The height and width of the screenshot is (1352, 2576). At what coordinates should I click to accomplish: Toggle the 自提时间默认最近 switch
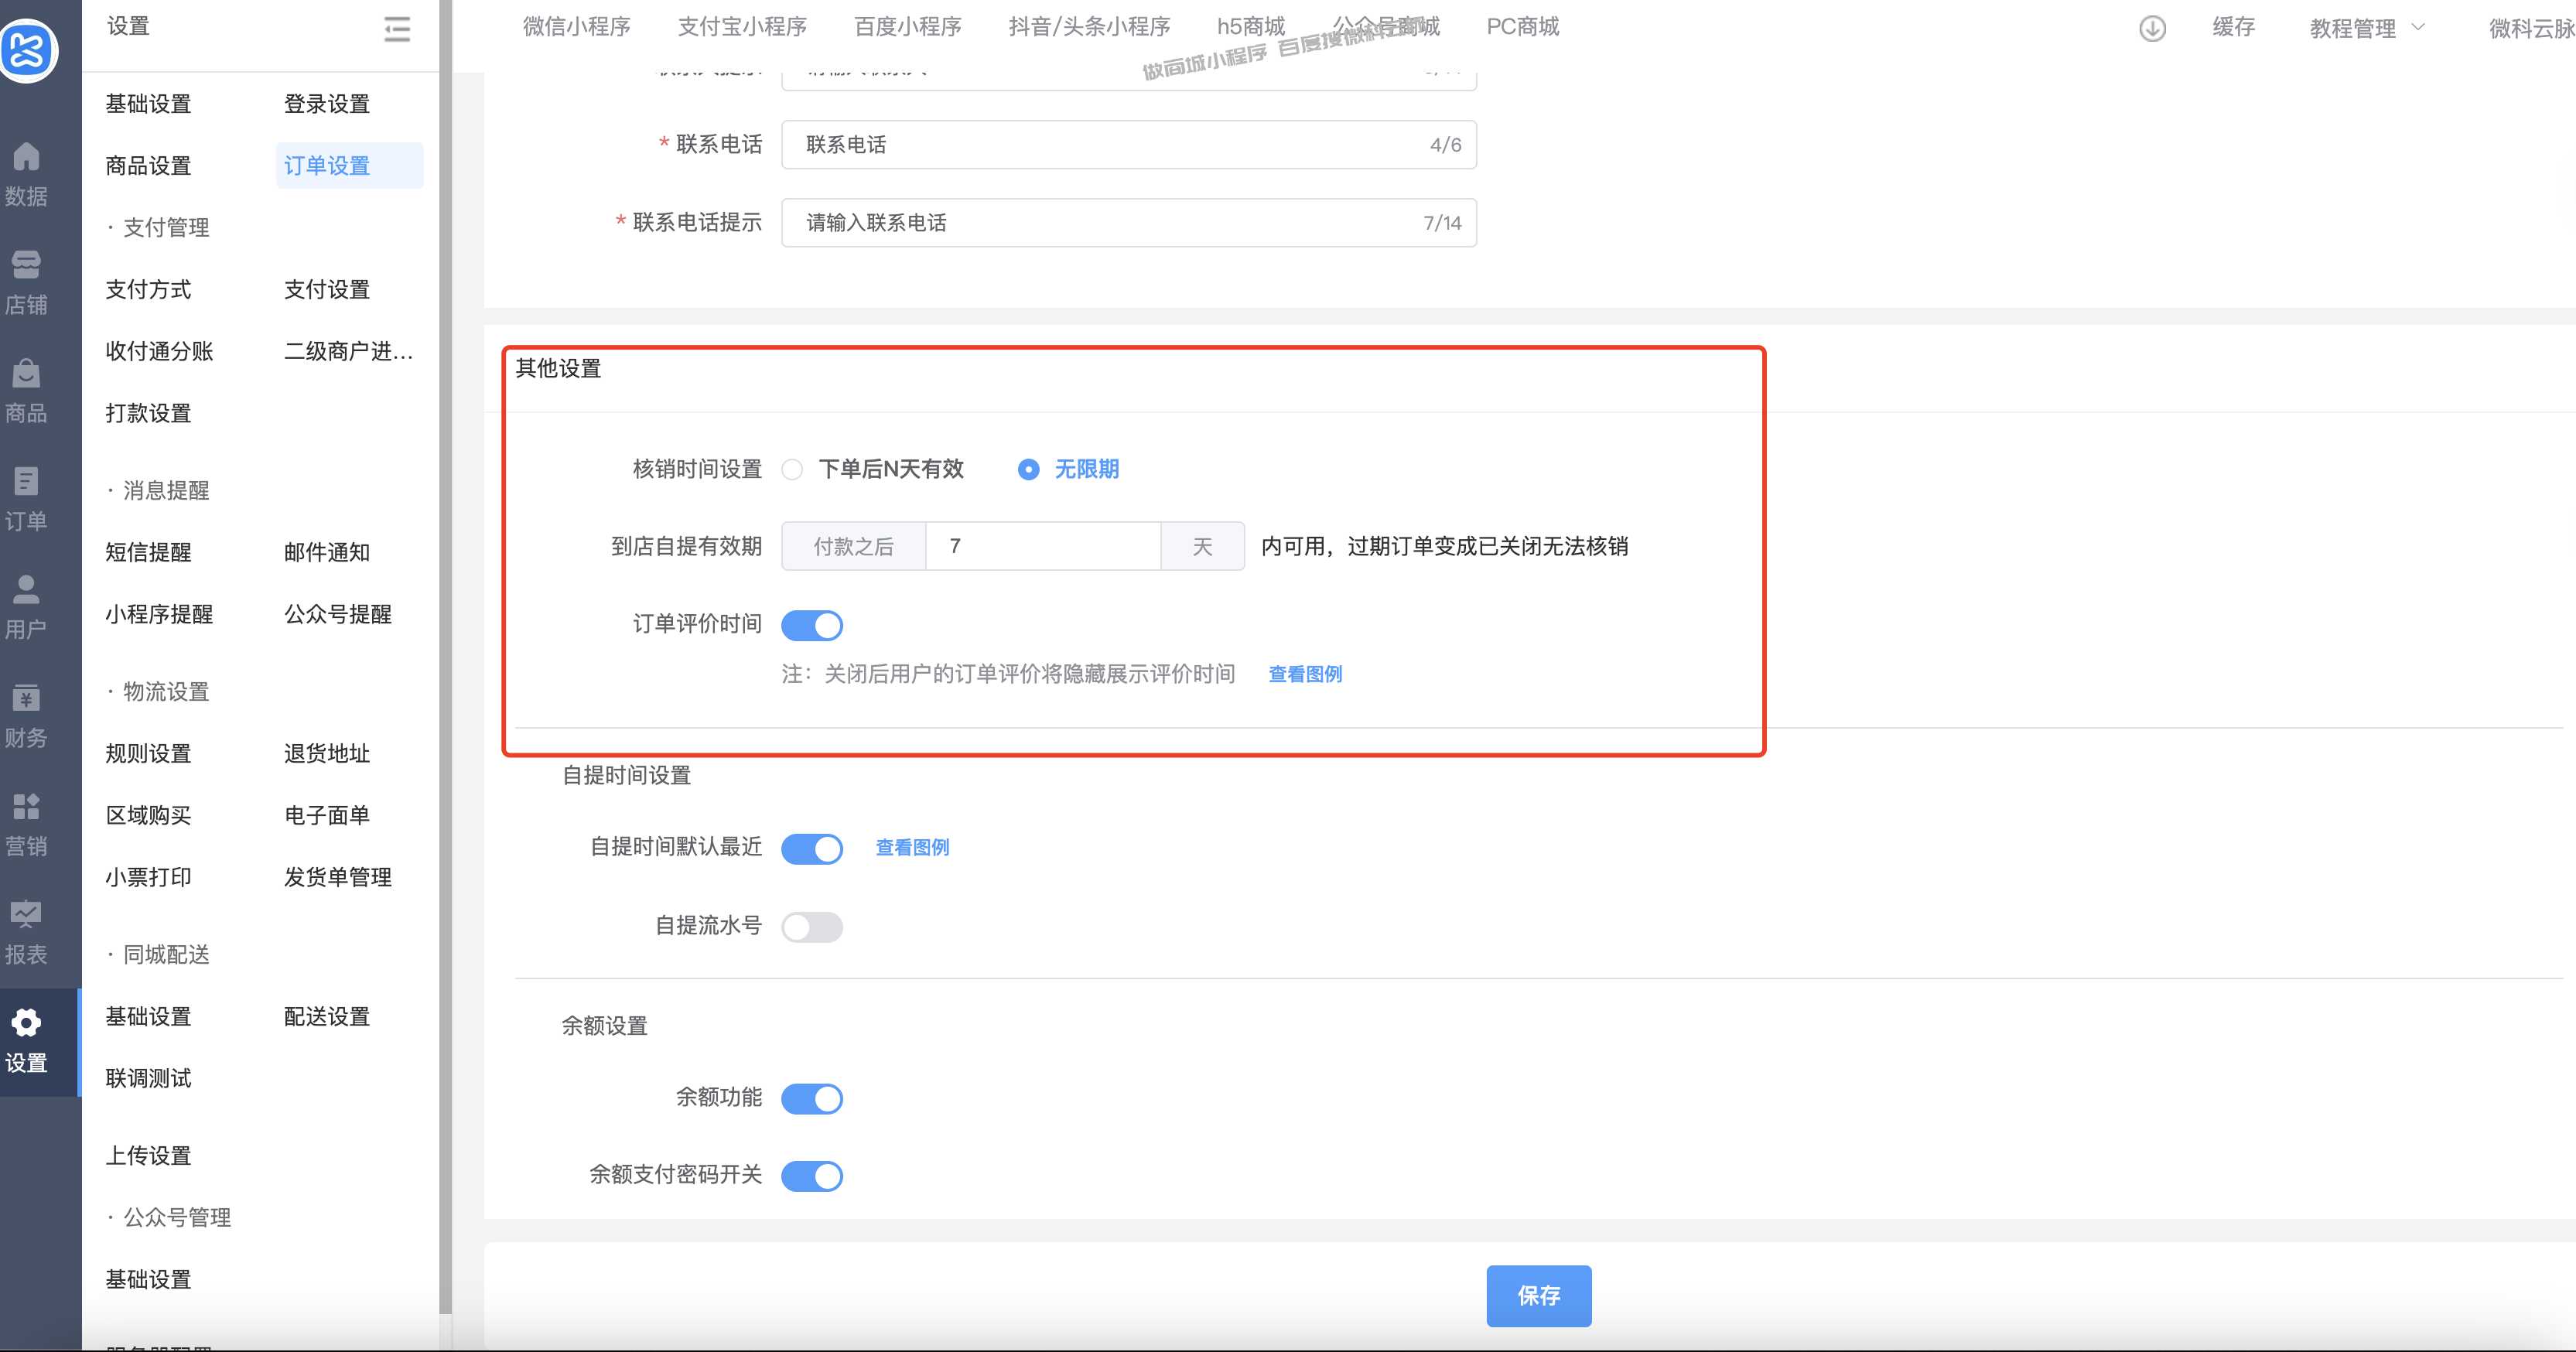click(x=812, y=849)
